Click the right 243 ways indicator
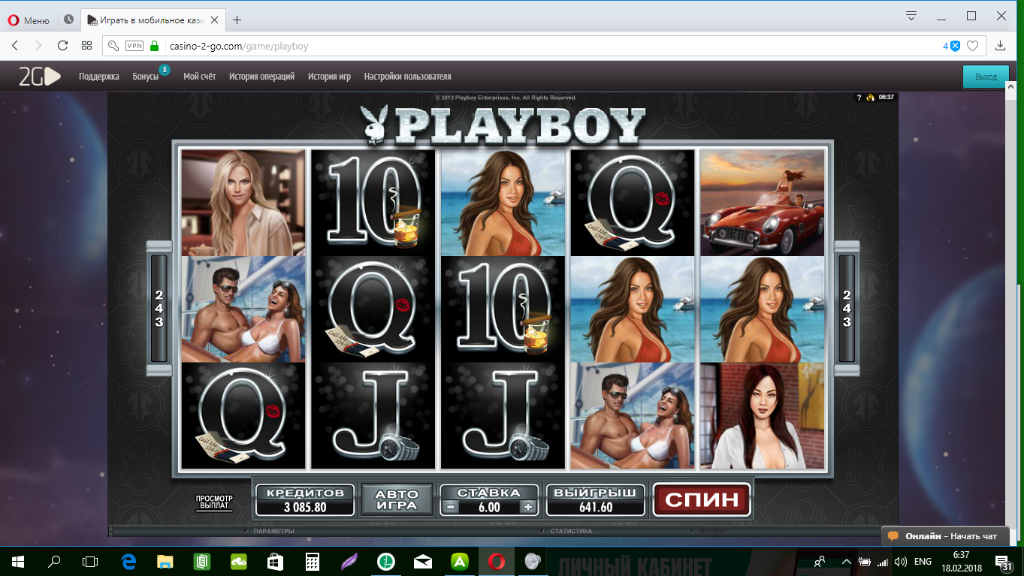Screen dimensions: 1024x576 pos(847,308)
